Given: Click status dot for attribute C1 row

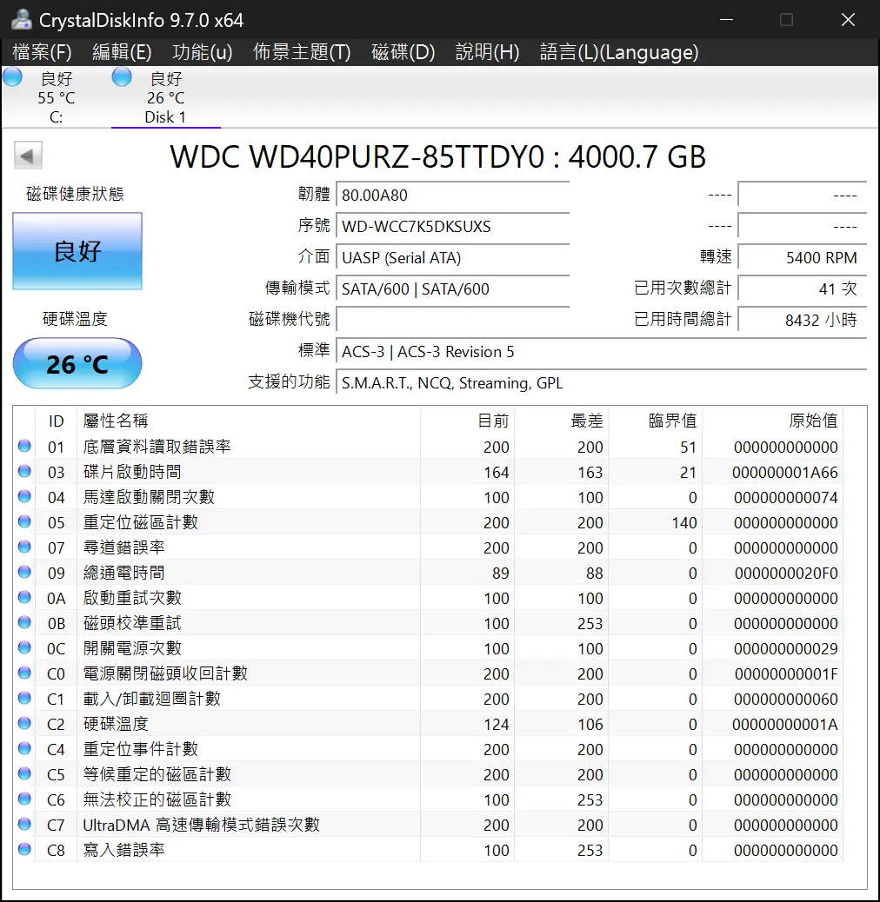Looking at the screenshot, I should (24, 698).
